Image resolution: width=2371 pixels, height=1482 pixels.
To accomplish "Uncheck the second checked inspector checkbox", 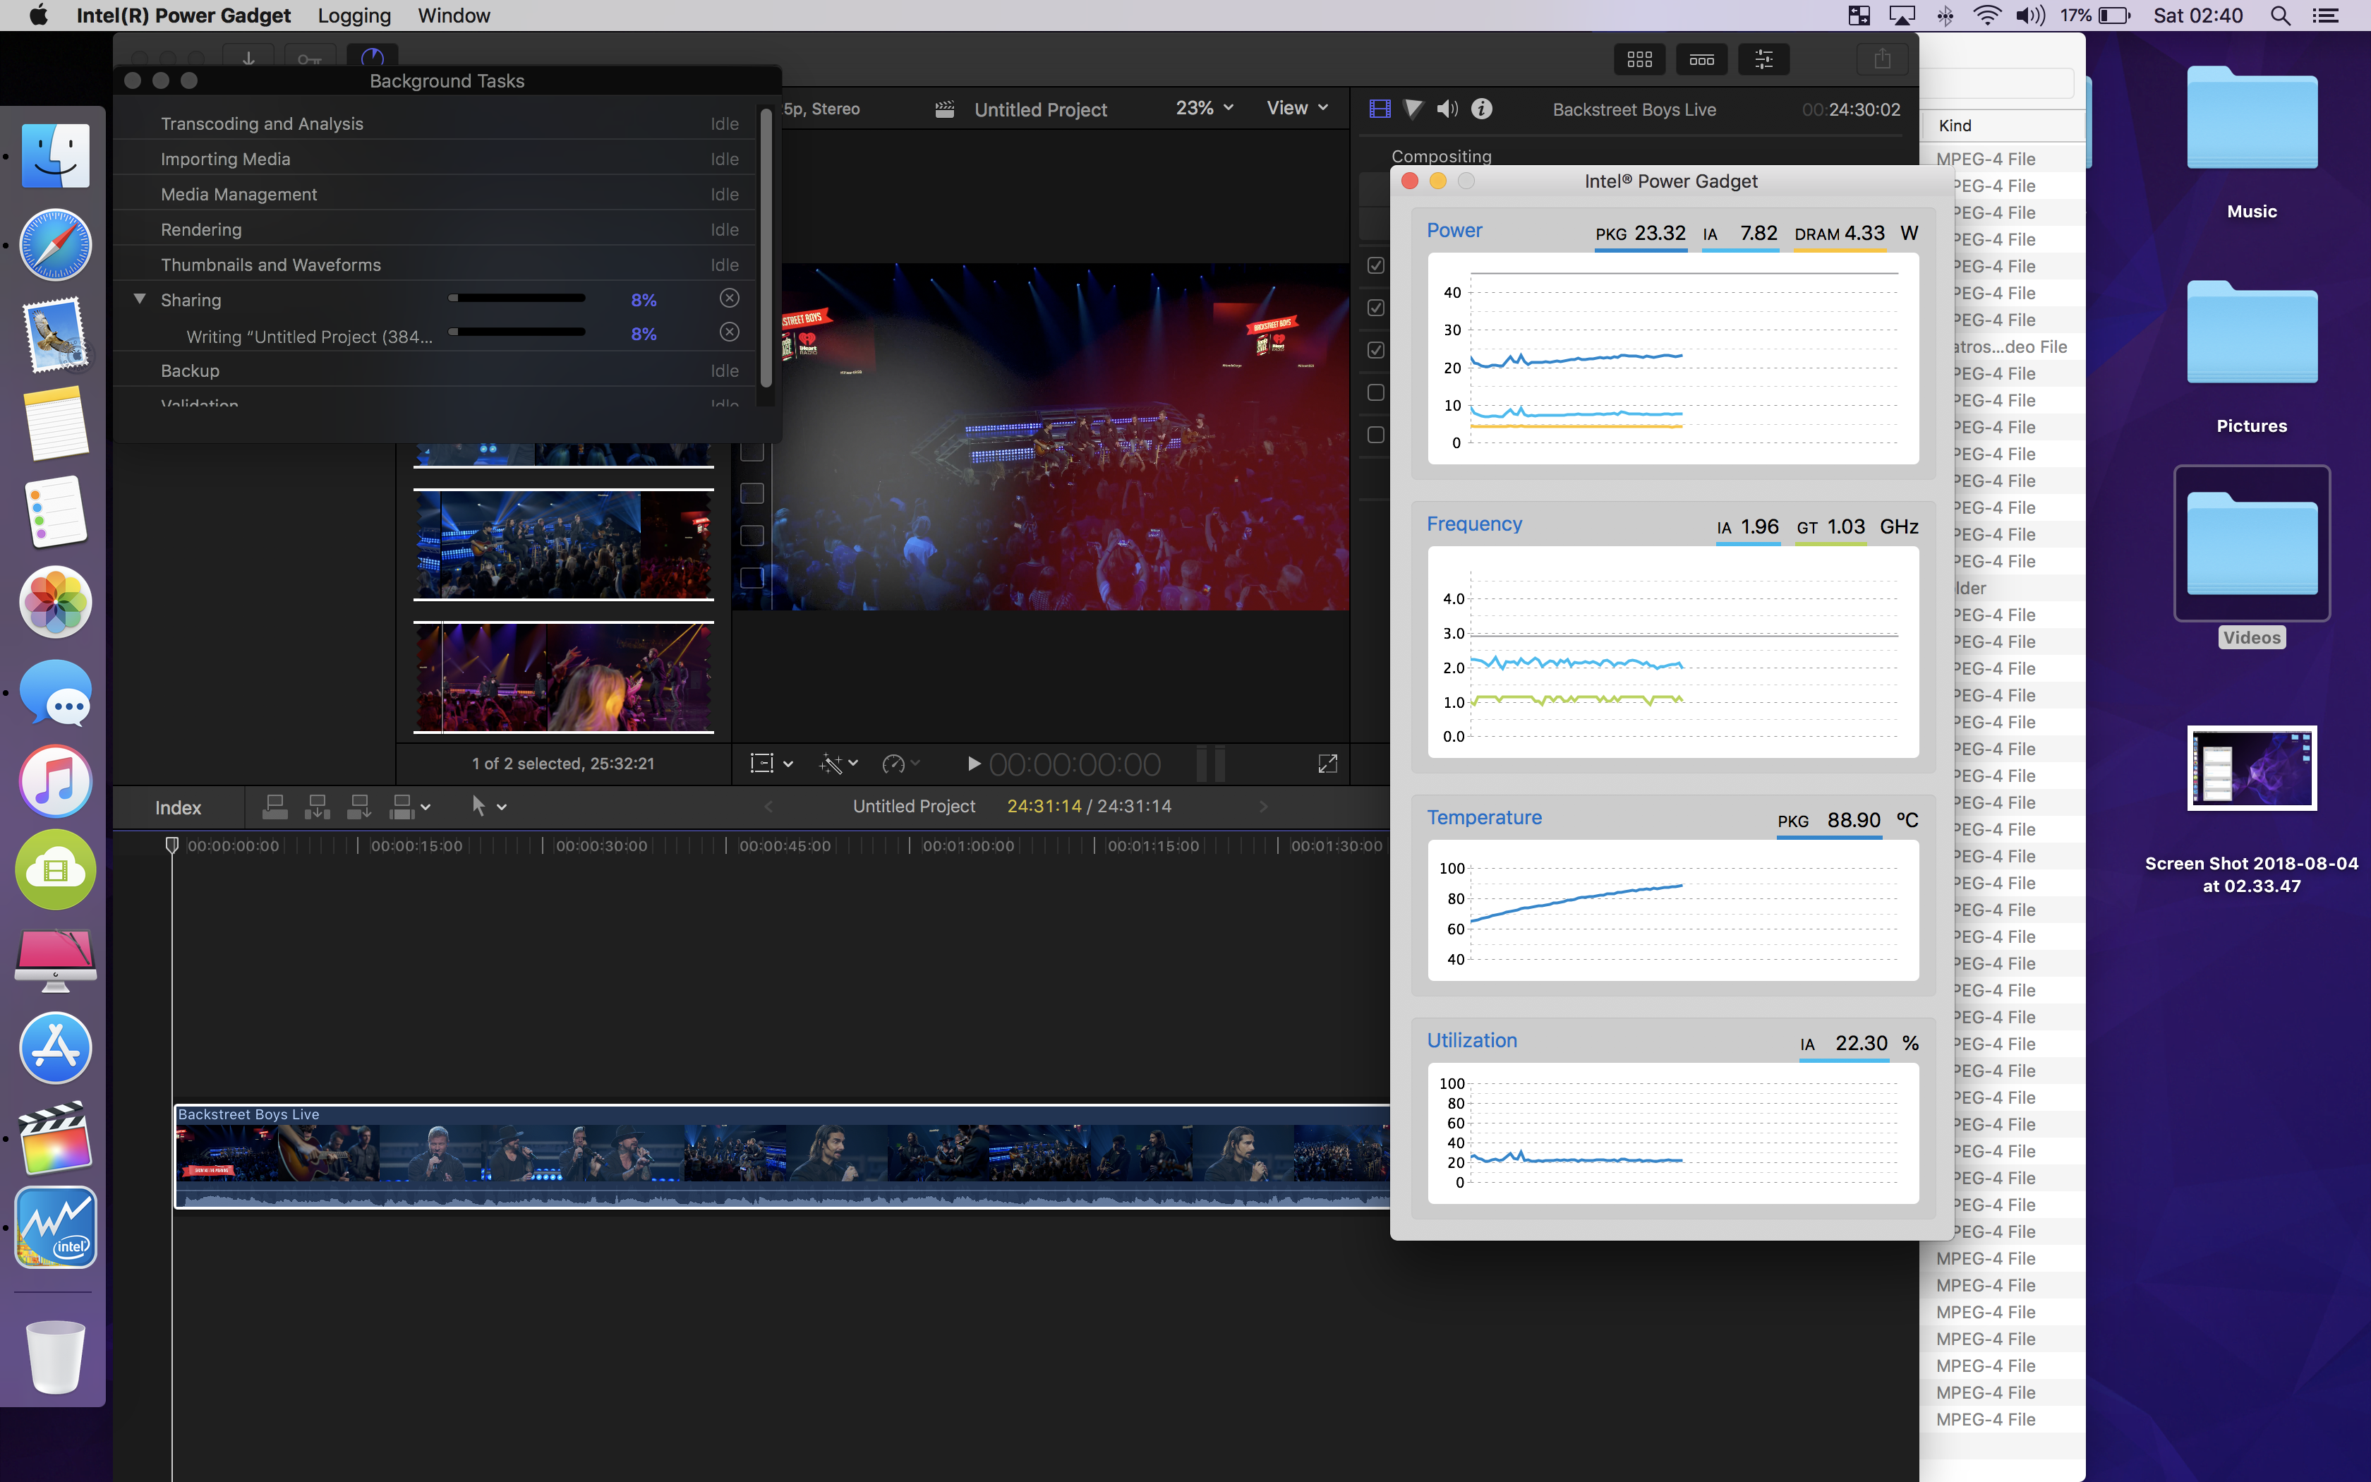I will click(1375, 308).
